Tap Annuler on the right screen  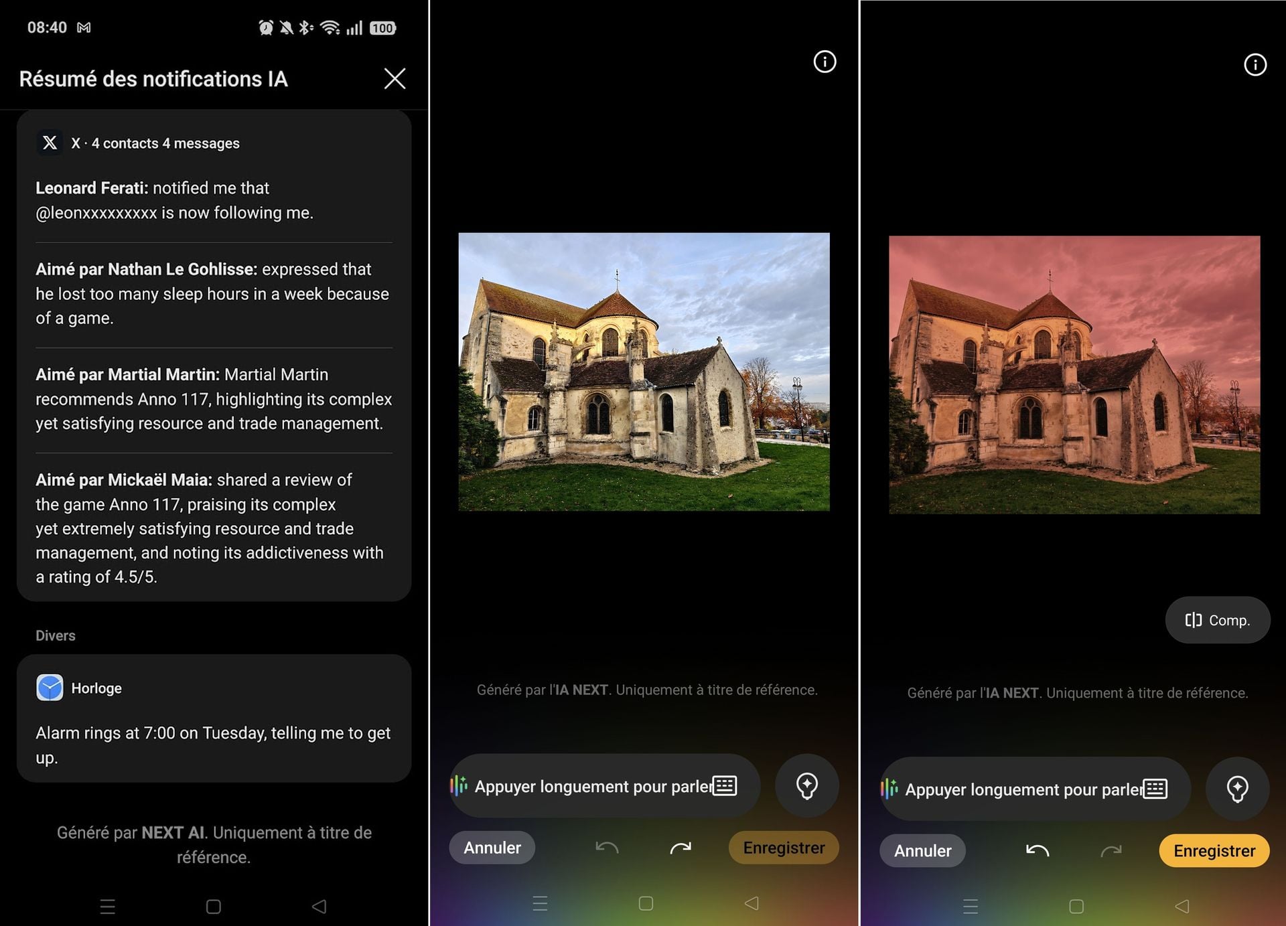coord(923,851)
